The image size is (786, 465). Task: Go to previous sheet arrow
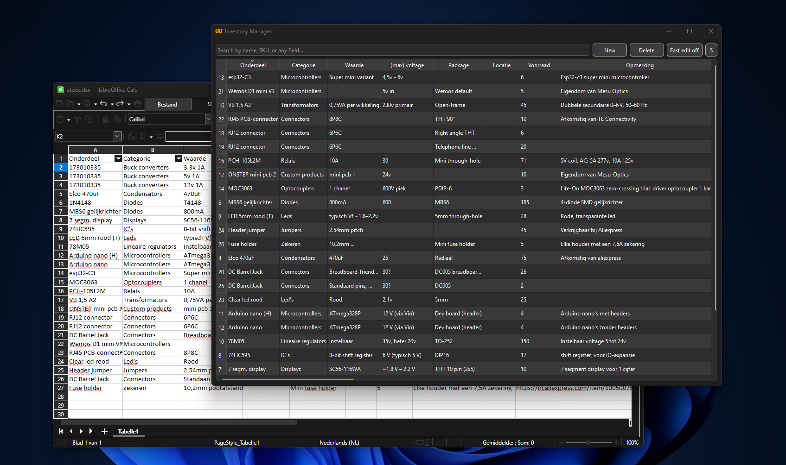point(71,431)
